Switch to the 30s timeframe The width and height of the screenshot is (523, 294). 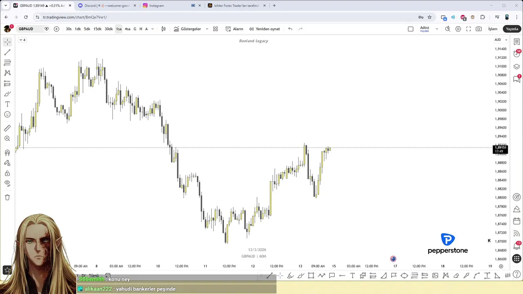pyautogui.click(x=69, y=29)
